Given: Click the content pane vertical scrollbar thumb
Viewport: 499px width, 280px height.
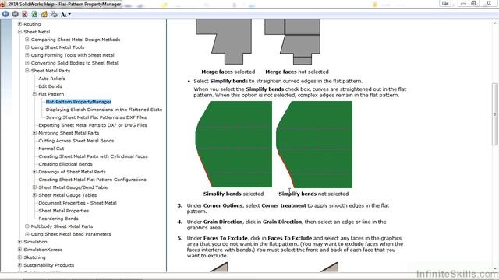Looking at the screenshot, I should pyautogui.click(x=494, y=114).
